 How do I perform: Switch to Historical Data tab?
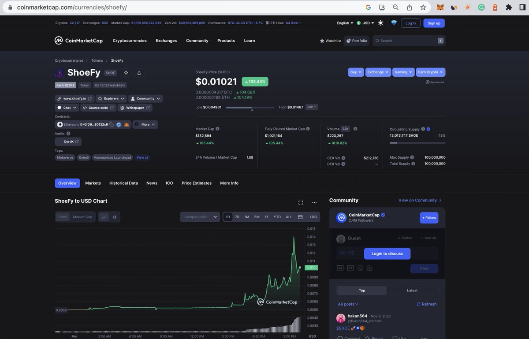(123, 183)
